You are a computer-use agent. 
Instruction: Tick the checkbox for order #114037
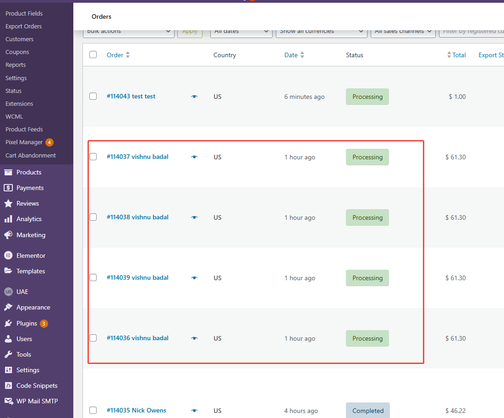pos(93,157)
